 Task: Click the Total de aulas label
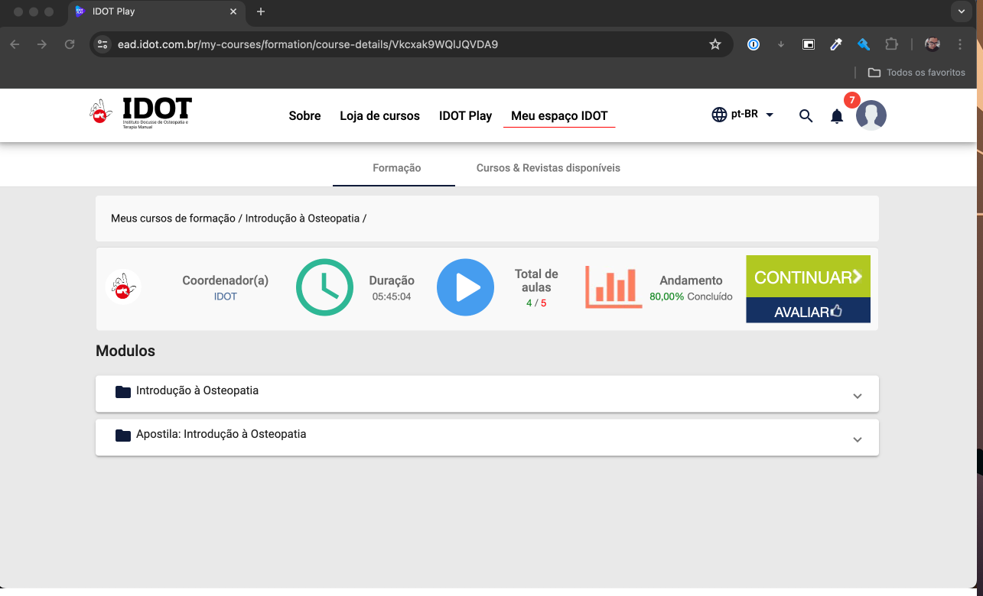coord(536,280)
